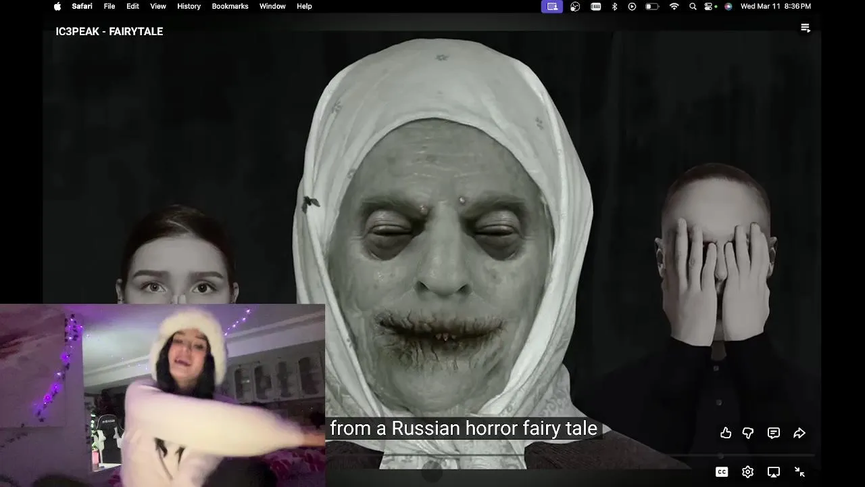Toggle closed captions CC button
This screenshot has height=487, width=865.
(x=722, y=472)
